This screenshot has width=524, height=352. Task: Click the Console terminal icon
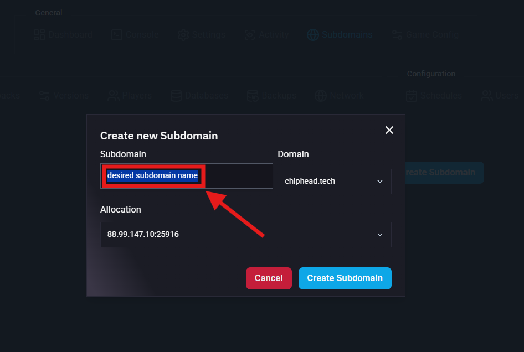coord(117,35)
